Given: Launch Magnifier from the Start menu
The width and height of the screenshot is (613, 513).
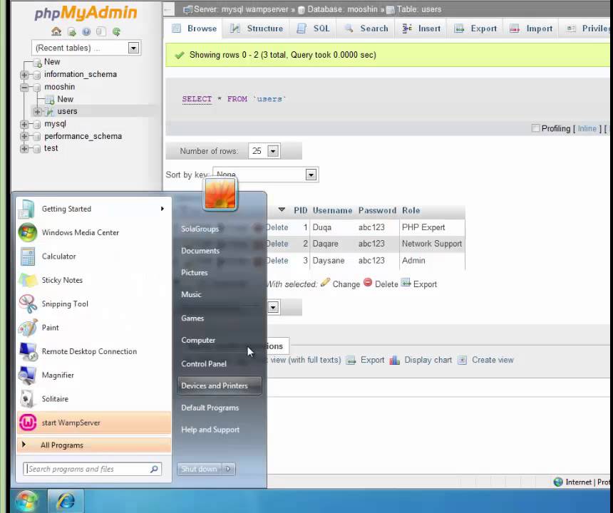Looking at the screenshot, I should tap(94, 375).
